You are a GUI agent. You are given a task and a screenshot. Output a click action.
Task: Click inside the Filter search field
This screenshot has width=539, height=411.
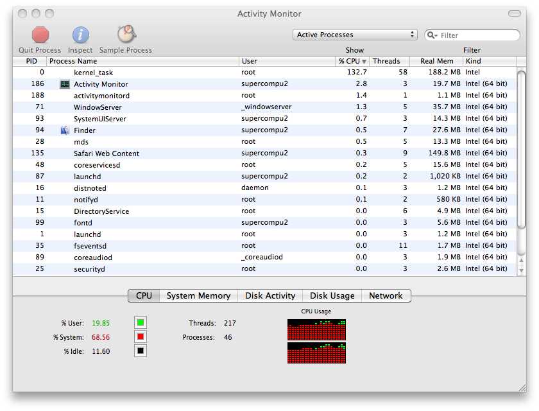coord(472,35)
